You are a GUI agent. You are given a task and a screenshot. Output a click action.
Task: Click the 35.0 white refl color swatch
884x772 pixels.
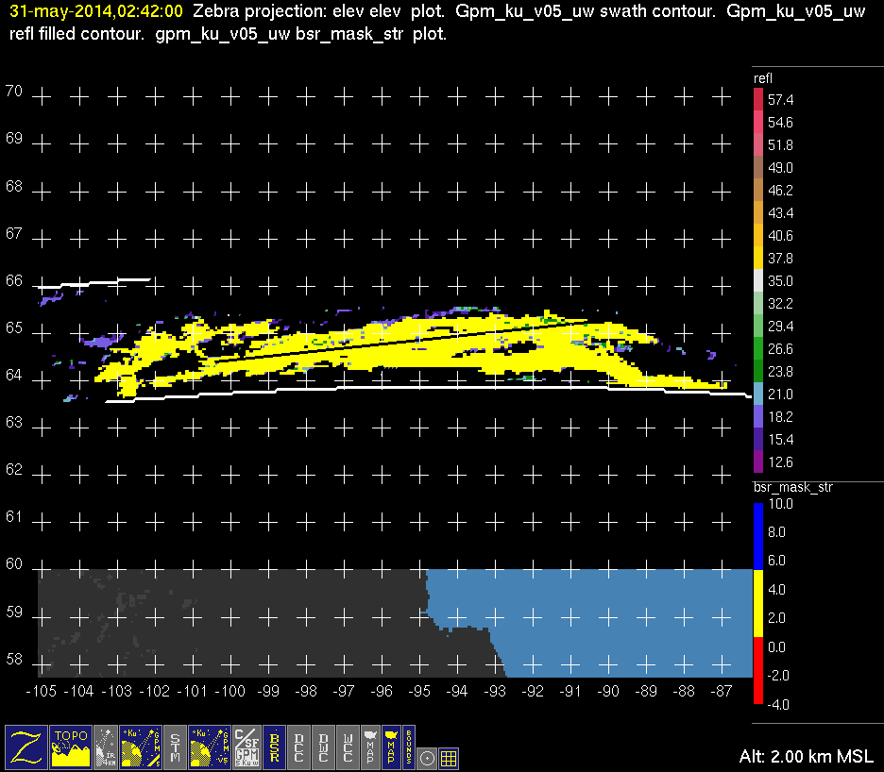tap(758, 281)
